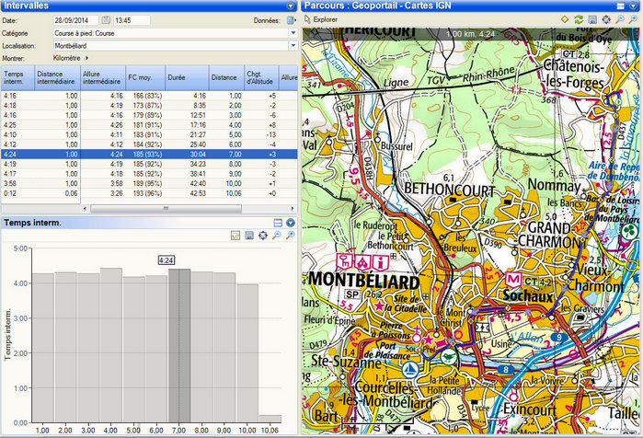The height and width of the screenshot is (438, 643).
Task: Sort by Durée column header
Action: pyautogui.click(x=187, y=77)
